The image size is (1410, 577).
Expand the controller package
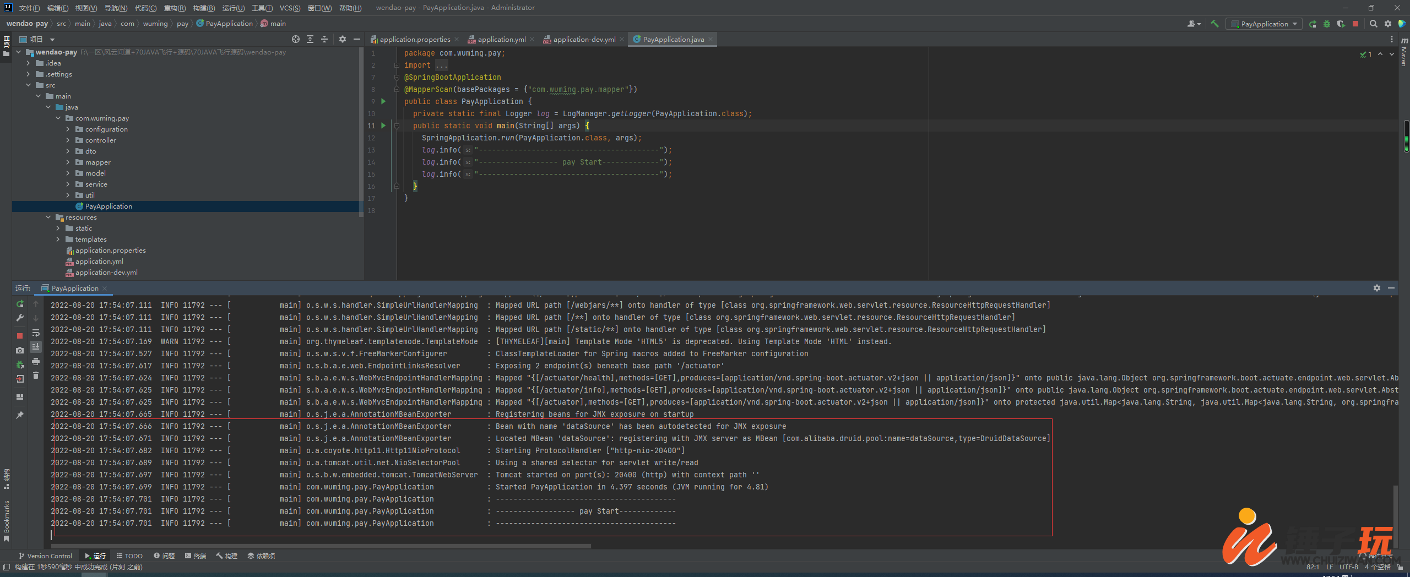point(68,140)
